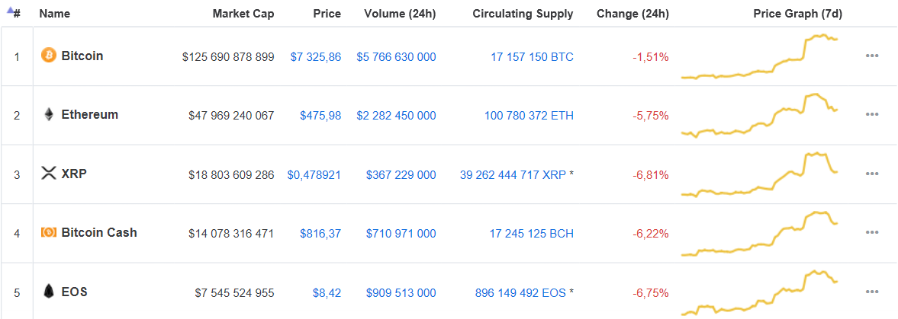Open the three-dot menu for XRP

point(871,174)
